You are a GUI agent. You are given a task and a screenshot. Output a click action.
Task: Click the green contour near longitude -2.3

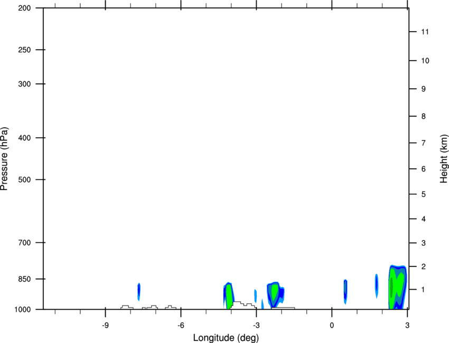coord(275,294)
